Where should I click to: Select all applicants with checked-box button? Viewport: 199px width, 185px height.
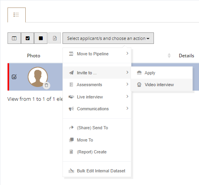27,38
